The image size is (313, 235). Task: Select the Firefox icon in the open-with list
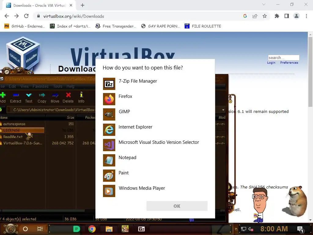coord(109,99)
